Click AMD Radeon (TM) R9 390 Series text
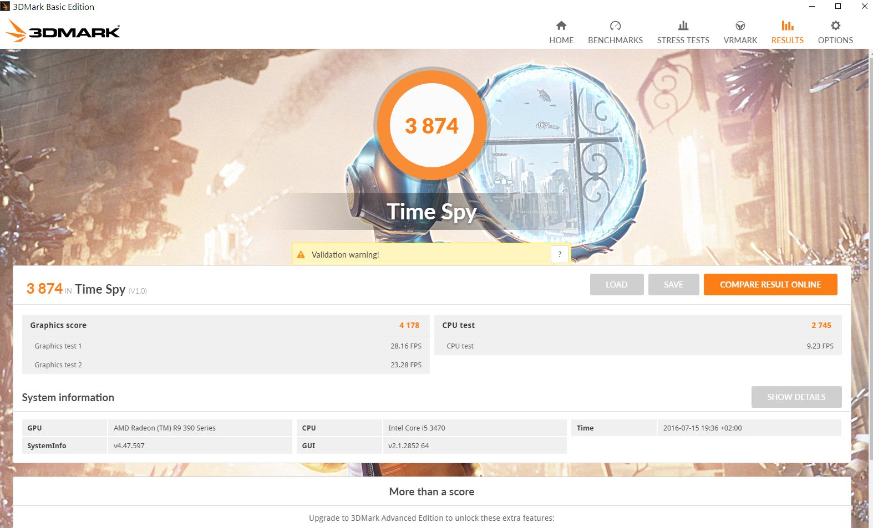873x528 pixels. pos(164,428)
